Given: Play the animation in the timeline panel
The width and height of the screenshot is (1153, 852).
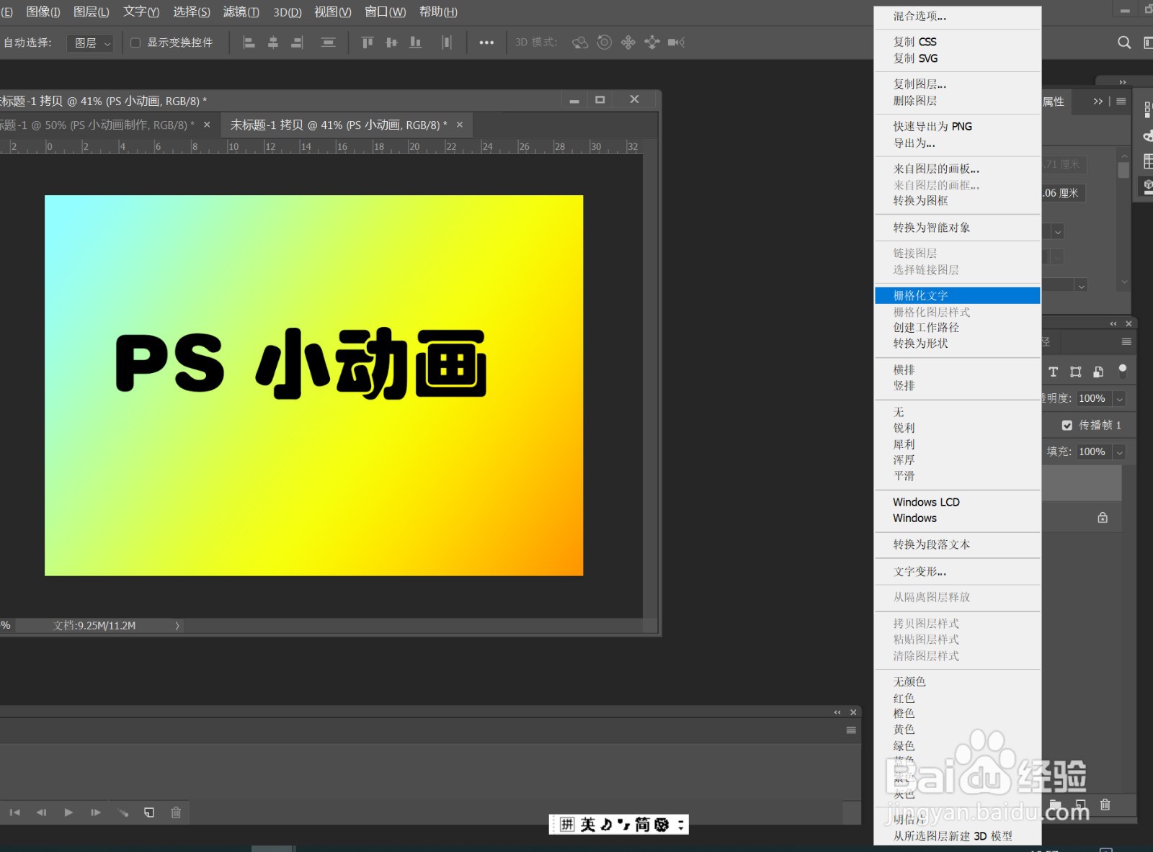Looking at the screenshot, I should tap(68, 812).
